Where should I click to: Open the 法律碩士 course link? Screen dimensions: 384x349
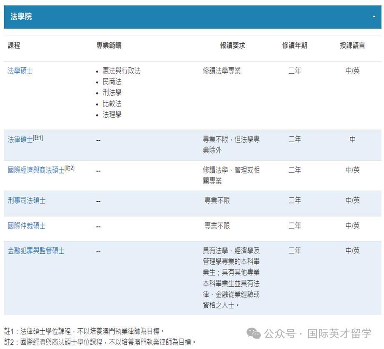tap(20, 139)
